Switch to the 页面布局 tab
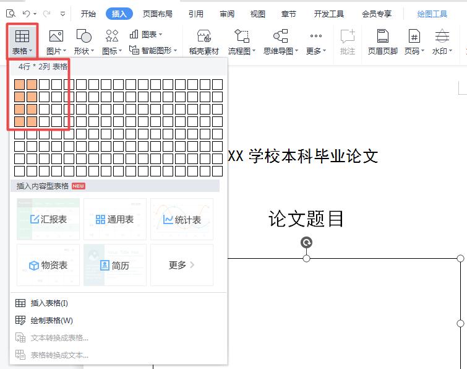Screen dimensions: 467x369 tap(157, 14)
